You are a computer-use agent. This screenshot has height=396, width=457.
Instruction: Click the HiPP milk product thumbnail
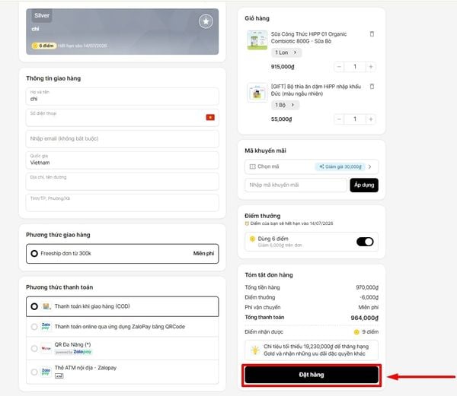(x=256, y=40)
